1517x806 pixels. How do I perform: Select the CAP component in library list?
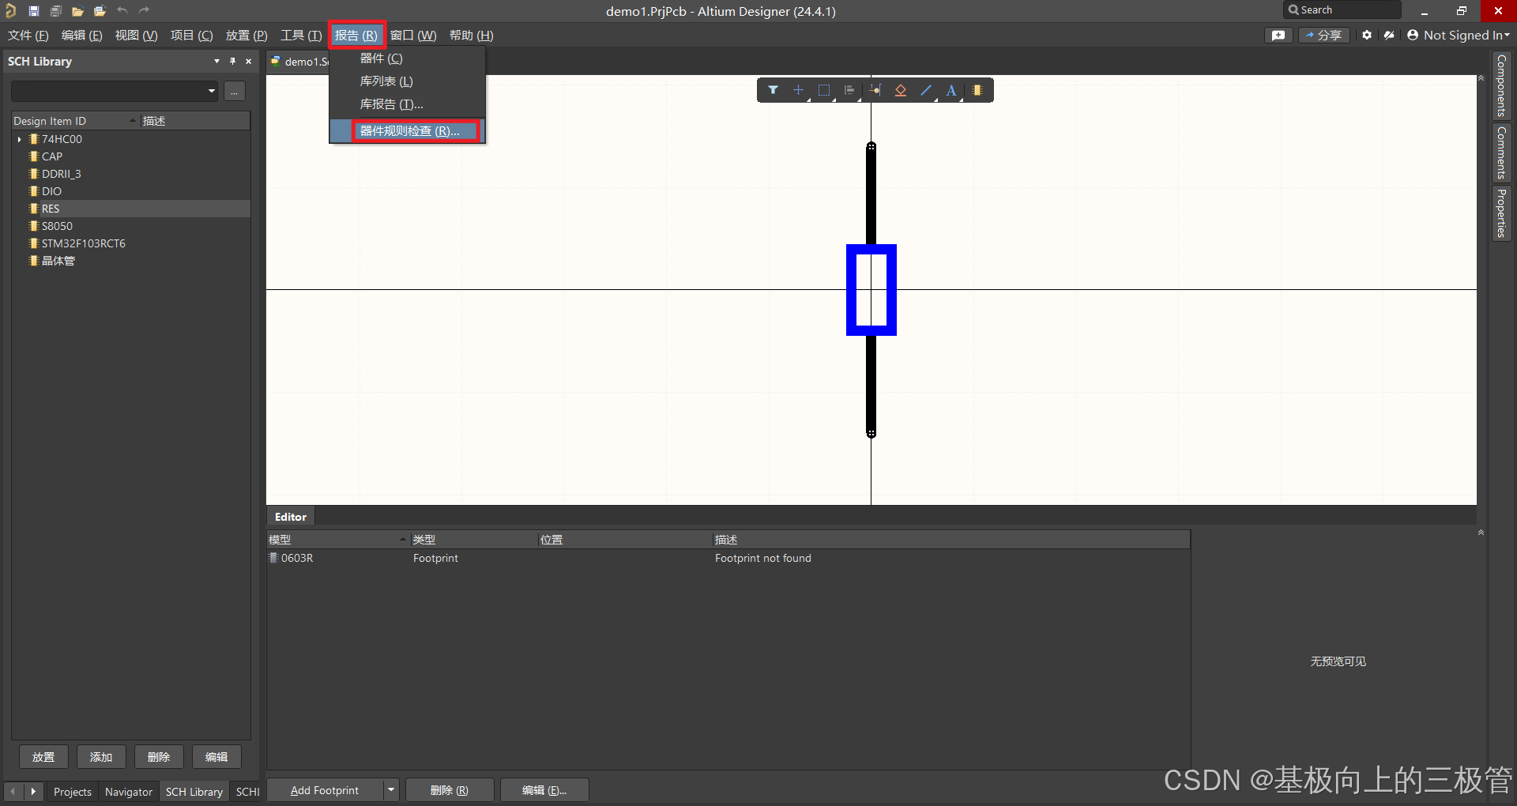click(x=131, y=156)
